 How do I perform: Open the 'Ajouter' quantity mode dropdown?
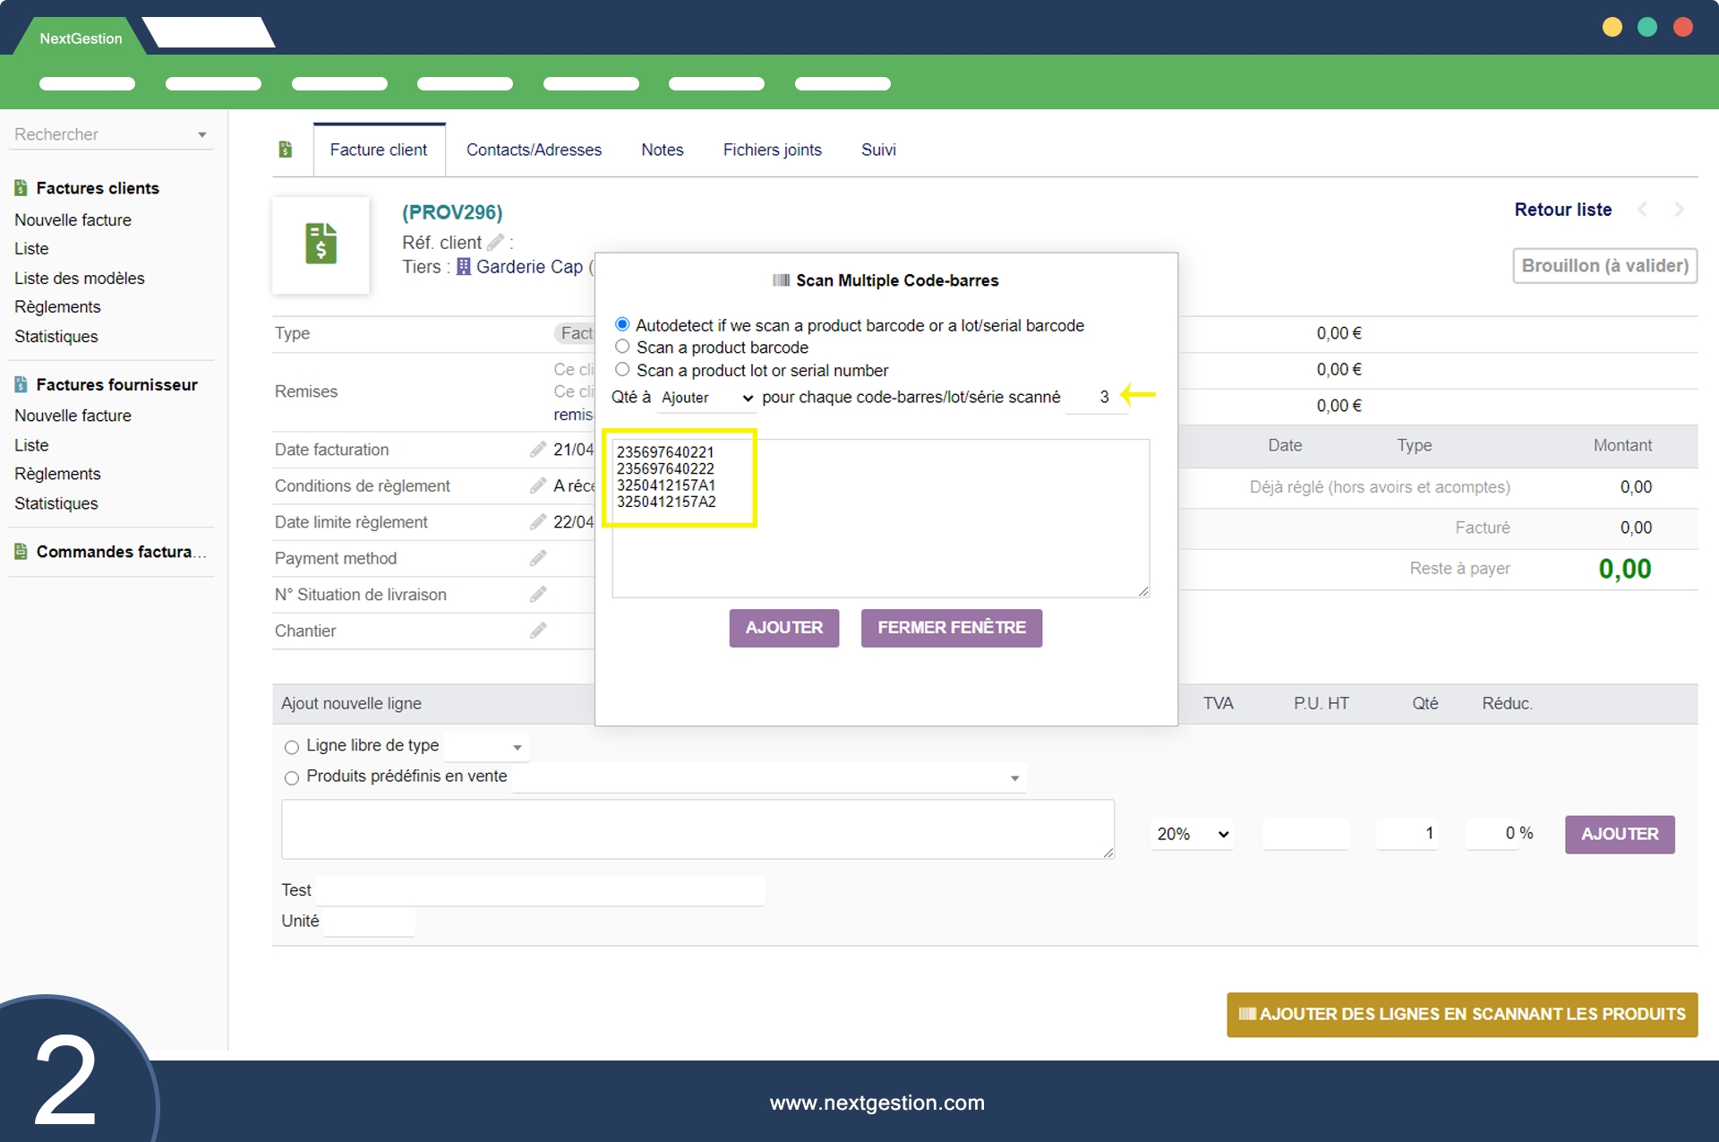tap(706, 398)
